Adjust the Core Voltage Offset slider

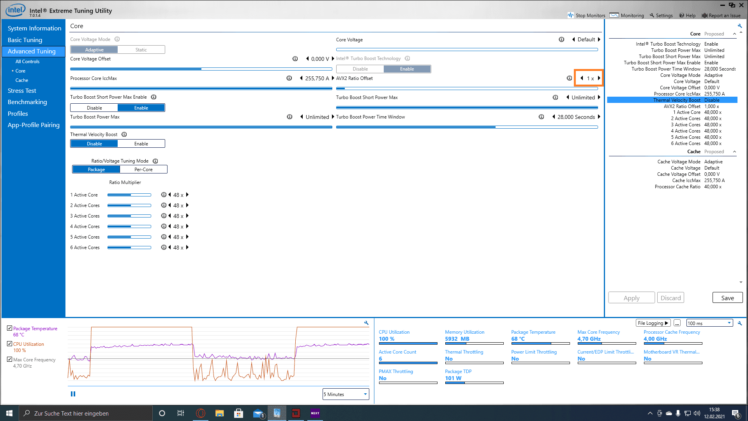pyautogui.click(x=201, y=69)
